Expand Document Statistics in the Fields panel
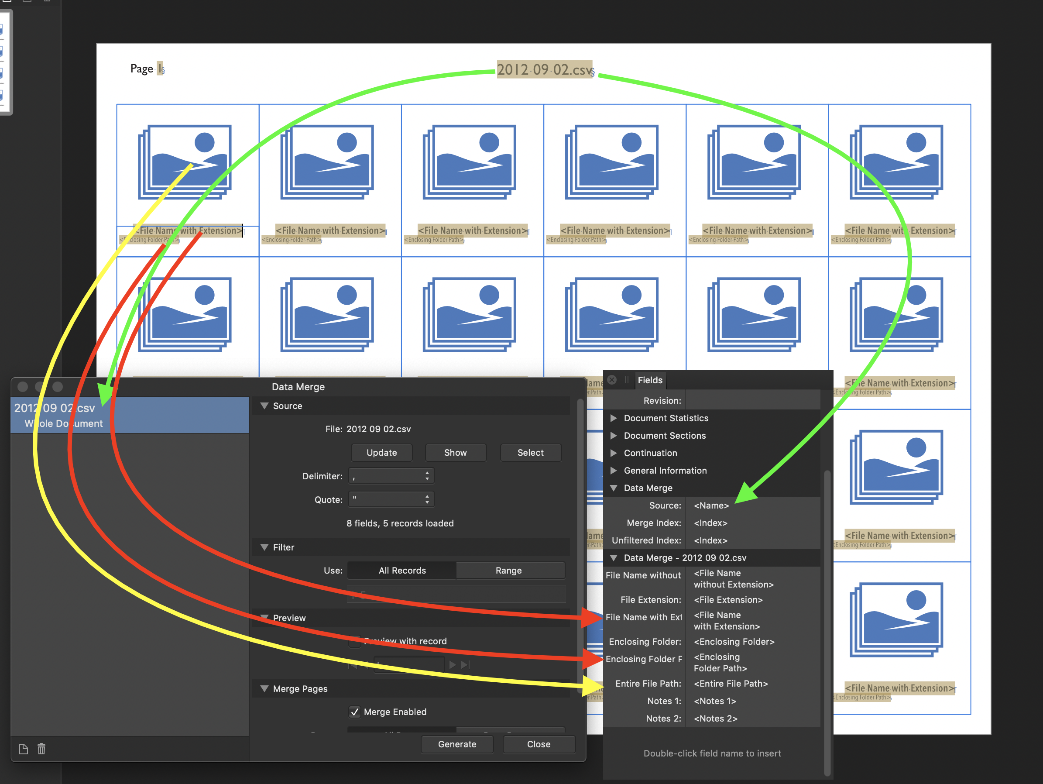Screen dimensions: 1043x784 [x=614, y=418]
